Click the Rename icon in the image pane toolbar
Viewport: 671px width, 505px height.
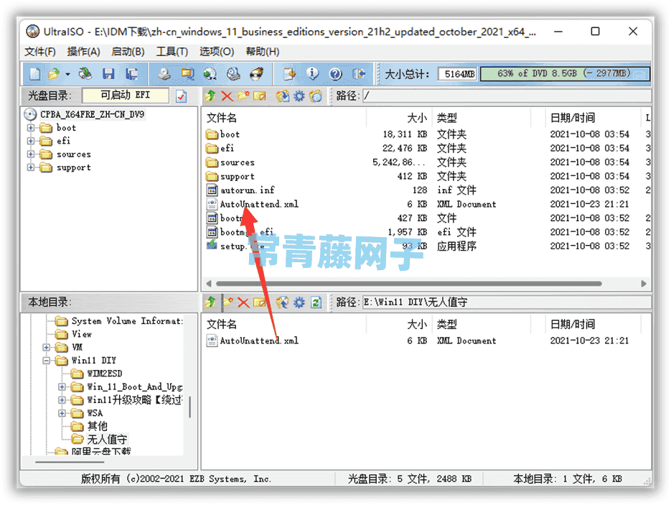[260, 96]
